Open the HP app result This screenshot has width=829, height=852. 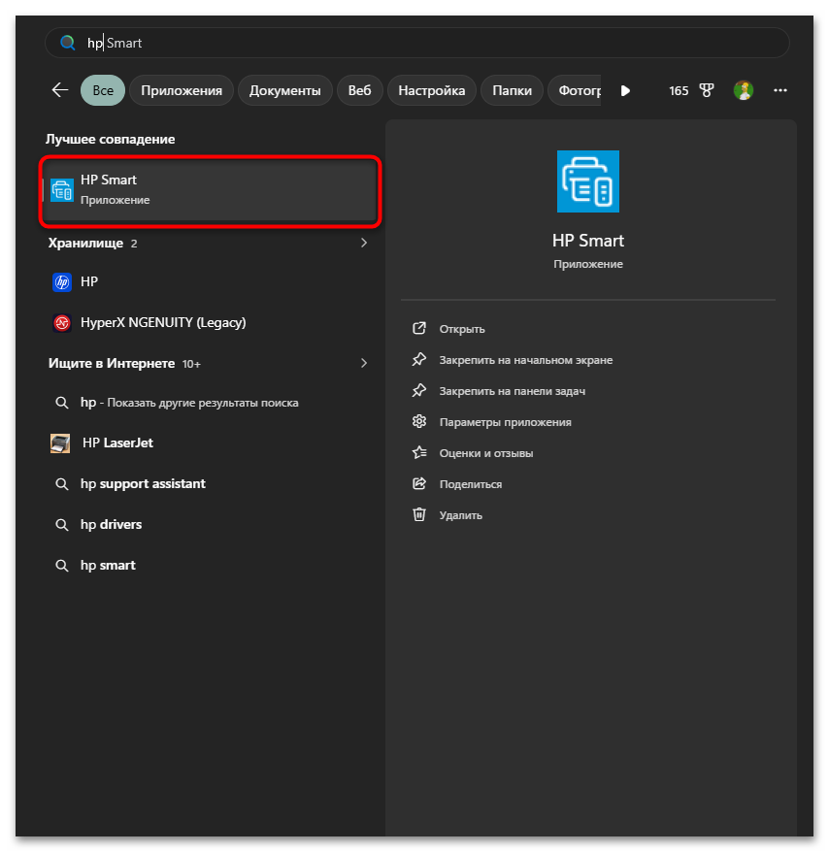pyautogui.click(x=210, y=281)
